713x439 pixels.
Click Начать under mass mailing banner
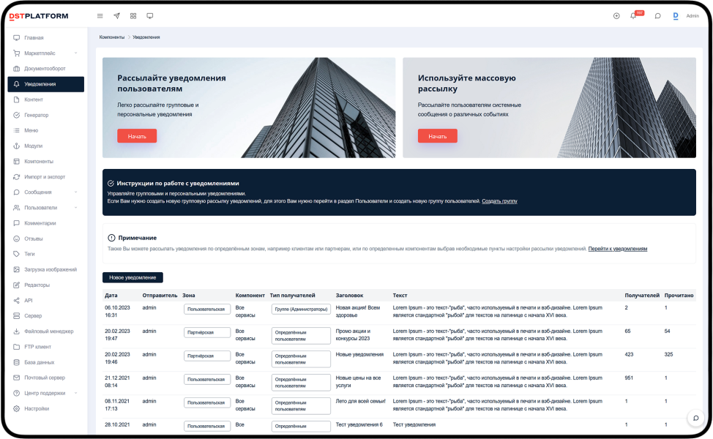437,136
